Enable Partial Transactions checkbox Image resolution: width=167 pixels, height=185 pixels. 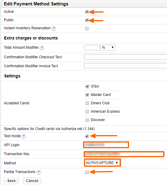coord(87,172)
